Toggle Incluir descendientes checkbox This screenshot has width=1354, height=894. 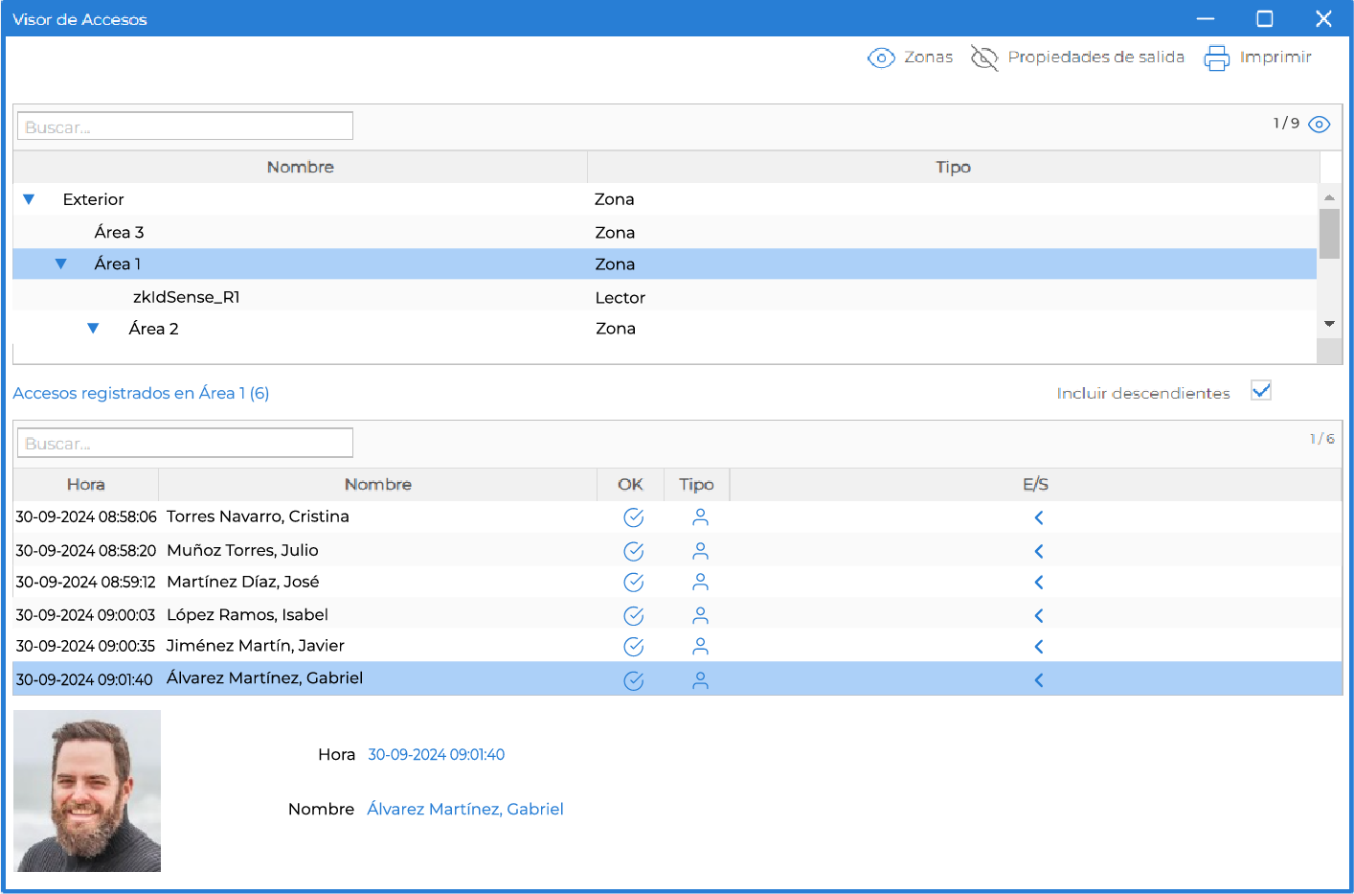(1261, 391)
